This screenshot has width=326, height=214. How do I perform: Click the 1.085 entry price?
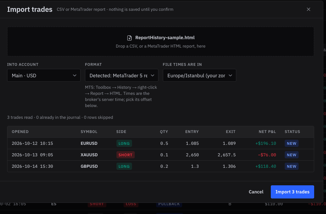[x=192, y=143]
